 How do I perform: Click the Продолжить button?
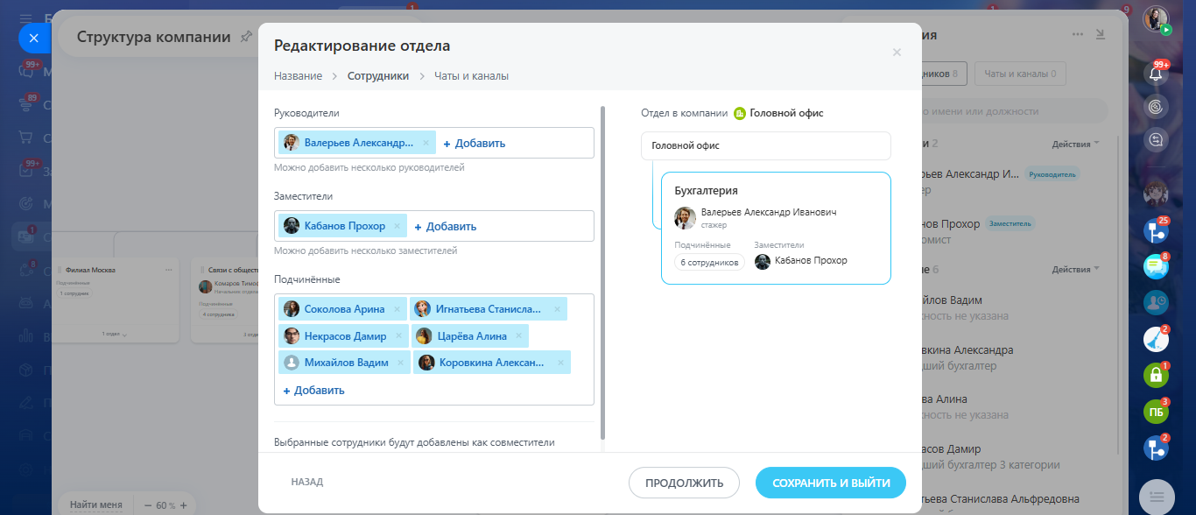pos(684,483)
